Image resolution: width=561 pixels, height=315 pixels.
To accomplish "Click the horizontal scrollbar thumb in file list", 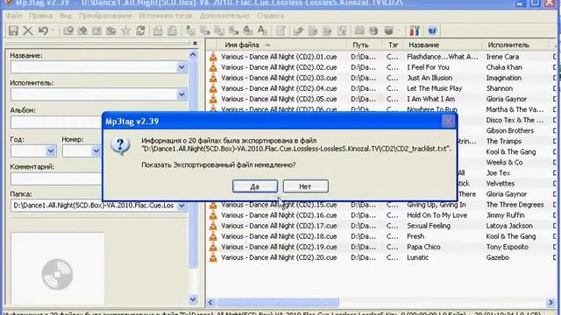I will click(x=278, y=303).
